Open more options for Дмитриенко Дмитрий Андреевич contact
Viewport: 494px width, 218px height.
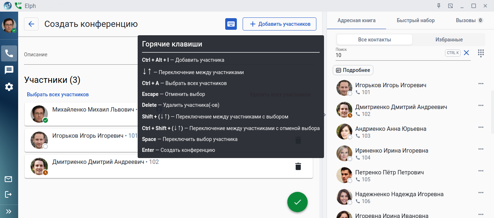pos(481,106)
